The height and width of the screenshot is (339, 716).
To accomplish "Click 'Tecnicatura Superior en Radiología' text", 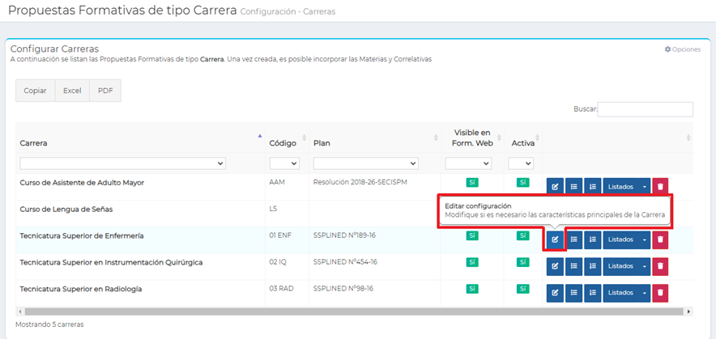I will tap(81, 289).
